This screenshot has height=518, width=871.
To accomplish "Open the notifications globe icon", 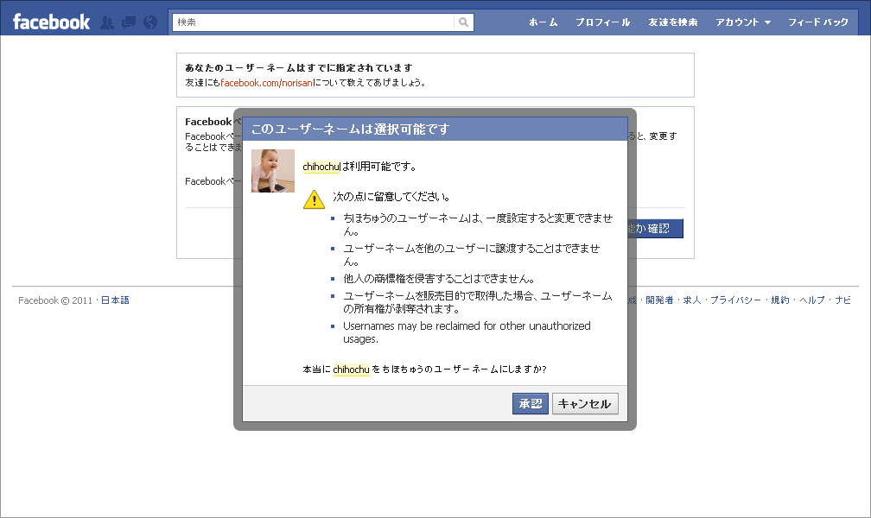I will point(150,22).
